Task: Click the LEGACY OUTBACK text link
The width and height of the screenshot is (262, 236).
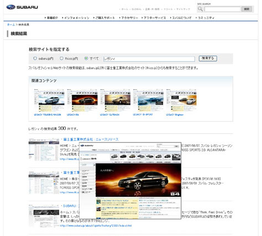Action: 109,114
